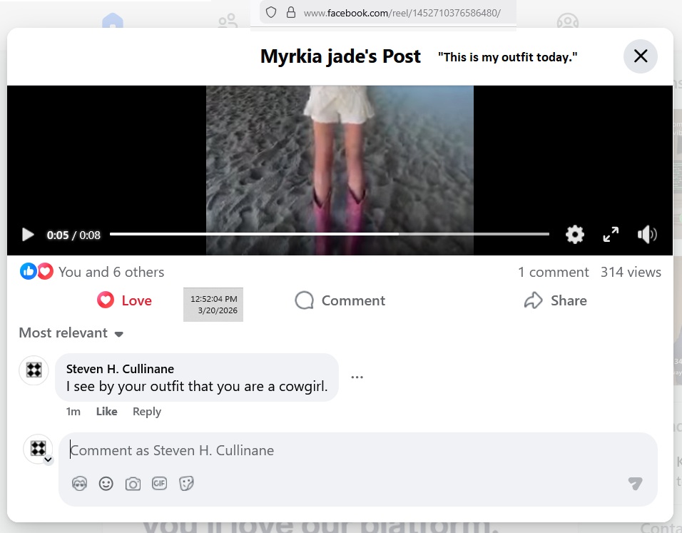682x533 pixels.
Task: Toggle the Love reaction
Action: pos(125,300)
